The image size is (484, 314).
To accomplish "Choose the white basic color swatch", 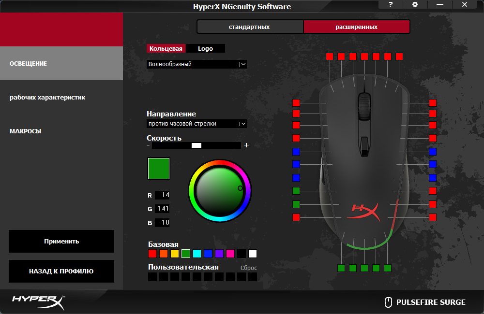I will 253,254.
